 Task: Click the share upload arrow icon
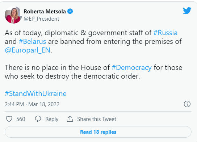pos(70,119)
